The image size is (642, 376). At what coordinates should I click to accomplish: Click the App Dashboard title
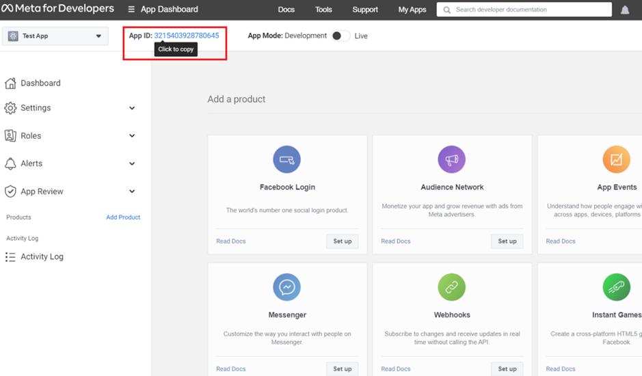(x=169, y=9)
